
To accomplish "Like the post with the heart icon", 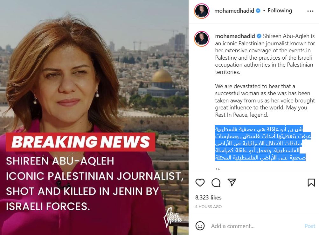I will click(x=200, y=183).
